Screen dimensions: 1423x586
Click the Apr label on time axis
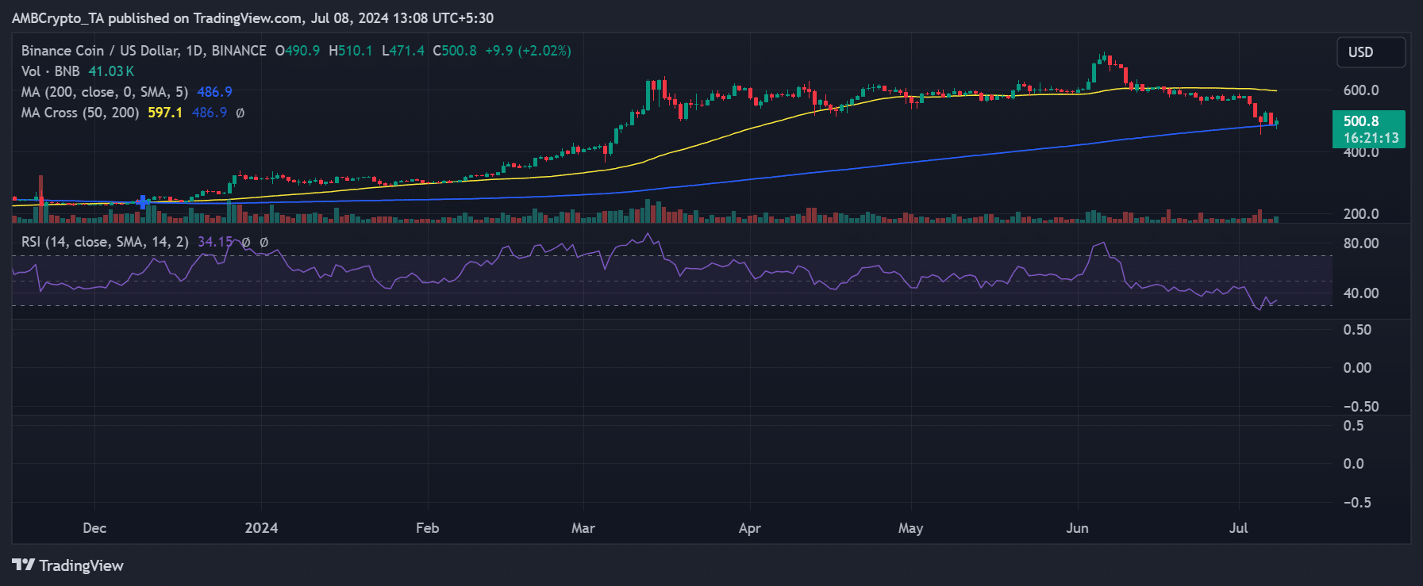click(750, 528)
